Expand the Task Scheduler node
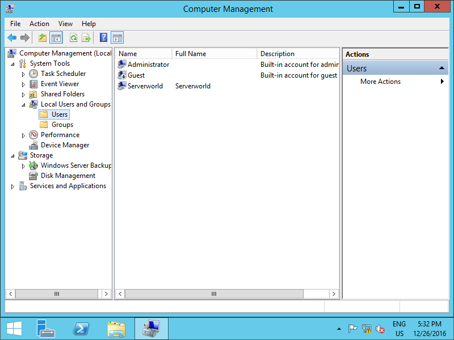Image resolution: width=454 pixels, height=340 pixels. (23, 74)
